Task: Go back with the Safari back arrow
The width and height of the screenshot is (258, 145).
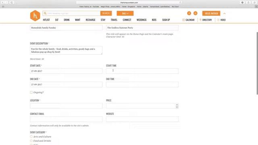Action: point(3,2)
